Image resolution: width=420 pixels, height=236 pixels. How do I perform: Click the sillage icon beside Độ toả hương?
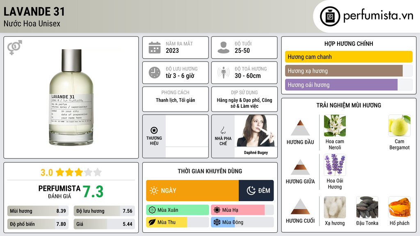224,73
